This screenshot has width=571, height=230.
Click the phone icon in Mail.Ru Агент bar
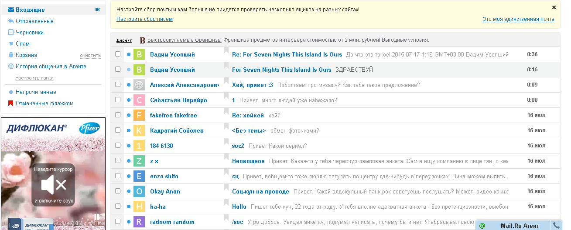tap(556, 225)
